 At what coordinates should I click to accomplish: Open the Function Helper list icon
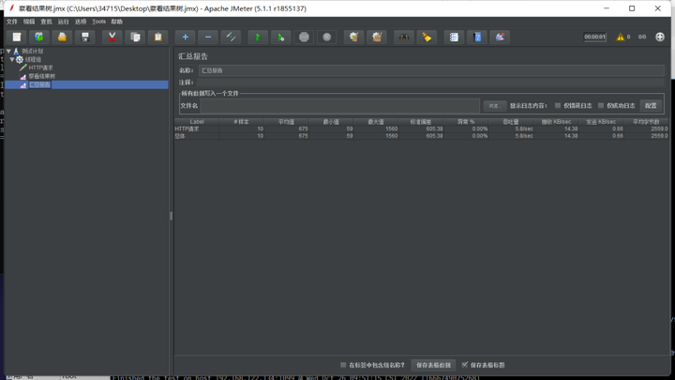coord(454,37)
